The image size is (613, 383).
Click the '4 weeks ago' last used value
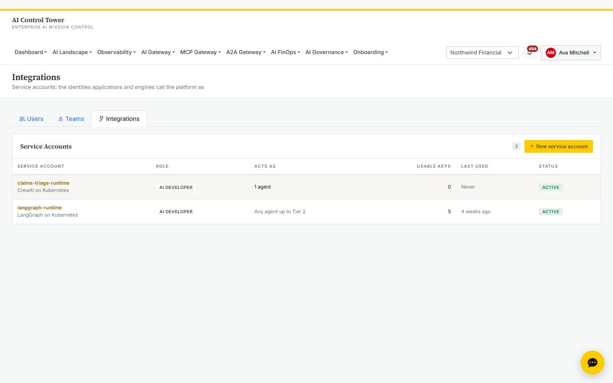tap(476, 212)
